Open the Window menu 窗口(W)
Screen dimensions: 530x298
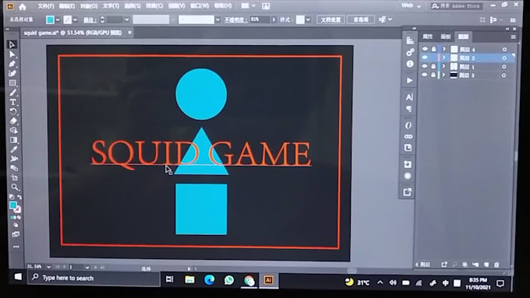(200, 6)
